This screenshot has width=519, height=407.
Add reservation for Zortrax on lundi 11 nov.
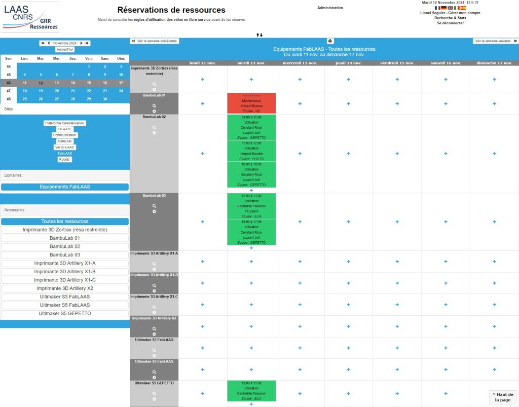tap(203, 80)
